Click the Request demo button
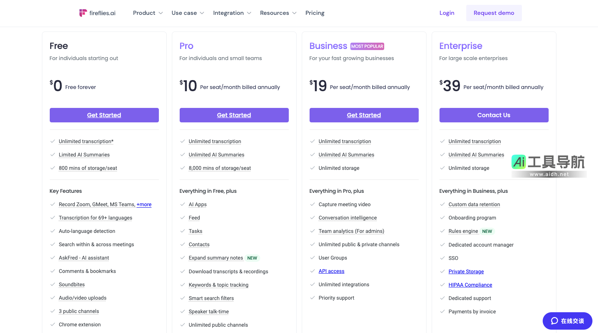The image size is (598, 333). pos(494,13)
